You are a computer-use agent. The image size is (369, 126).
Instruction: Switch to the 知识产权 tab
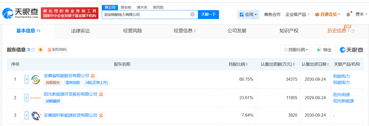pyautogui.click(x=289, y=31)
